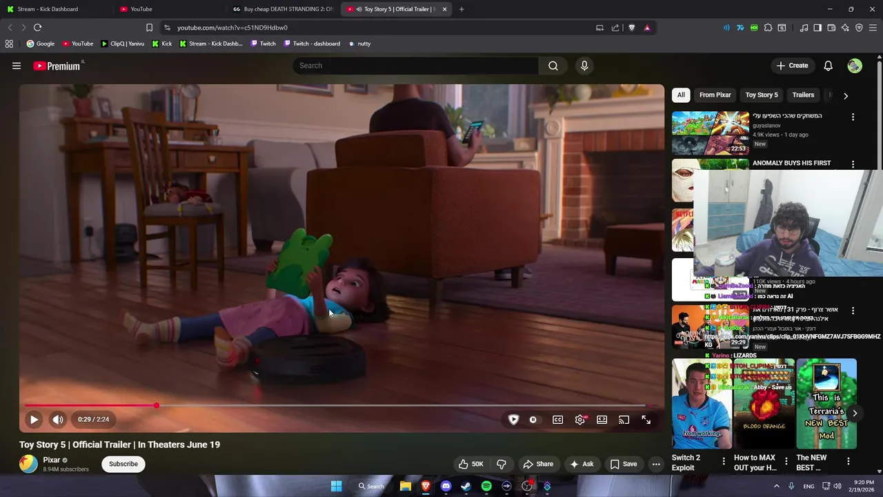Switch to the DEATH STRANDING 2 browser tab
Viewport: 883px width, 497px height.
(x=283, y=9)
